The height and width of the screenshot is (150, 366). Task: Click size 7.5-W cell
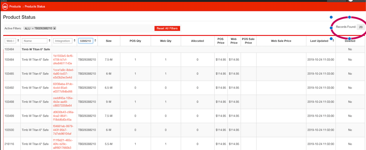tap(109, 116)
